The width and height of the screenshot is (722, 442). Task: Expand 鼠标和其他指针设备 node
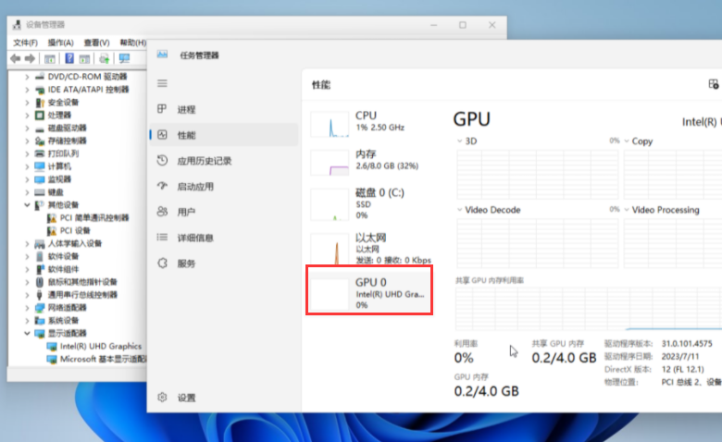(27, 282)
